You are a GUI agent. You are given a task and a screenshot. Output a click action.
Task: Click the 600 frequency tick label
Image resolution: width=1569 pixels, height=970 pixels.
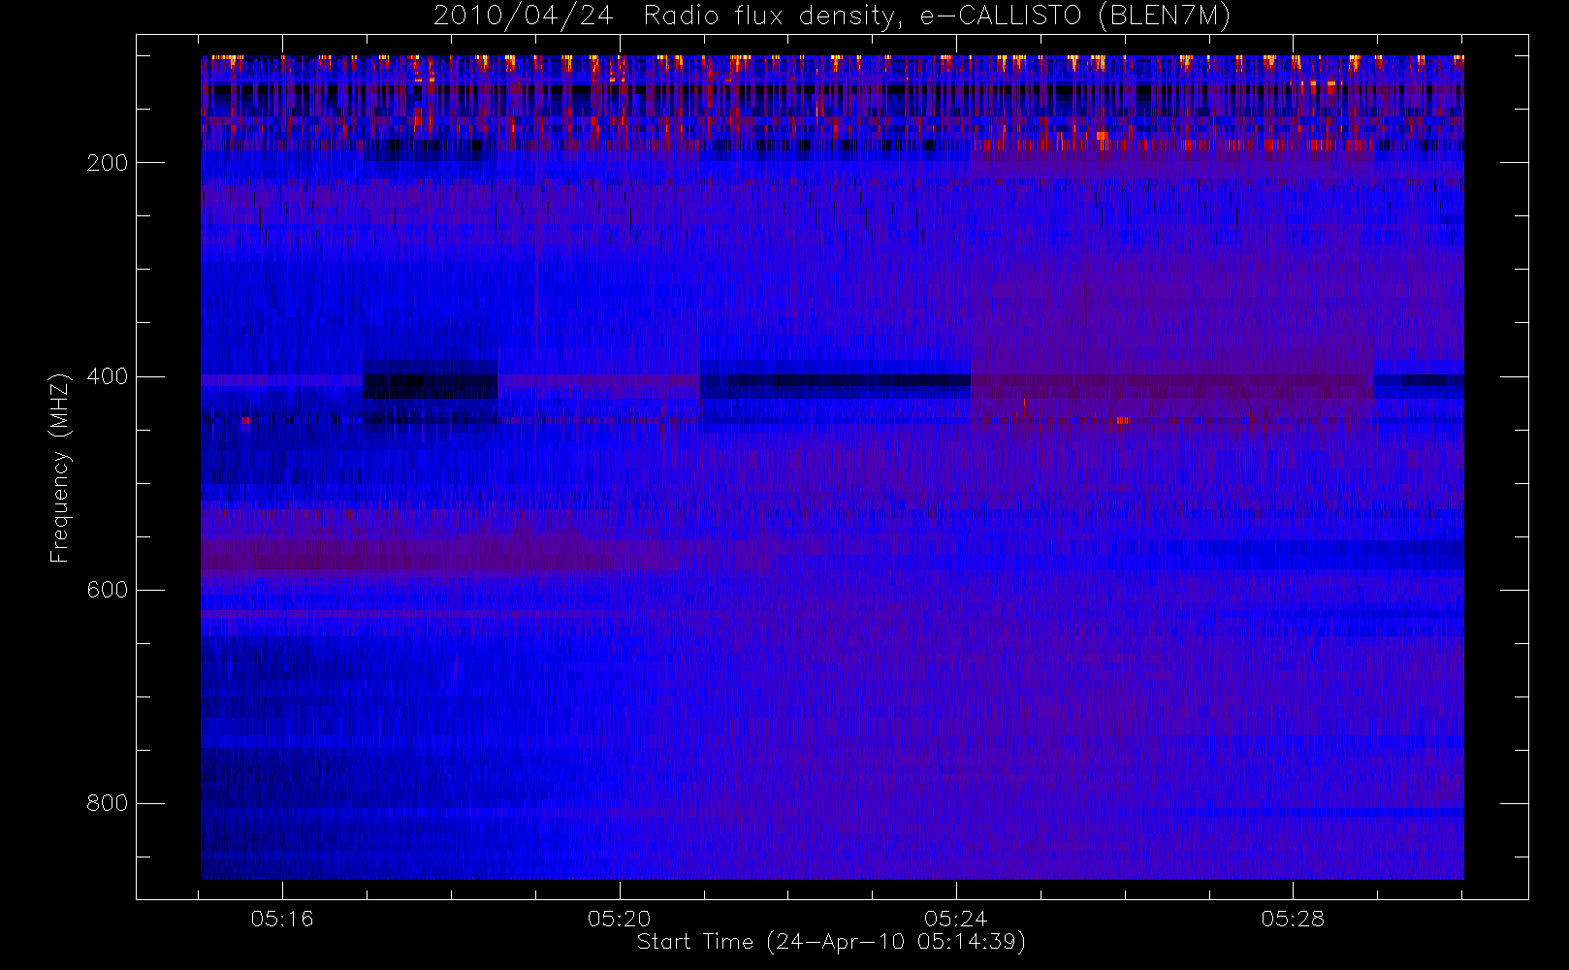(108, 590)
